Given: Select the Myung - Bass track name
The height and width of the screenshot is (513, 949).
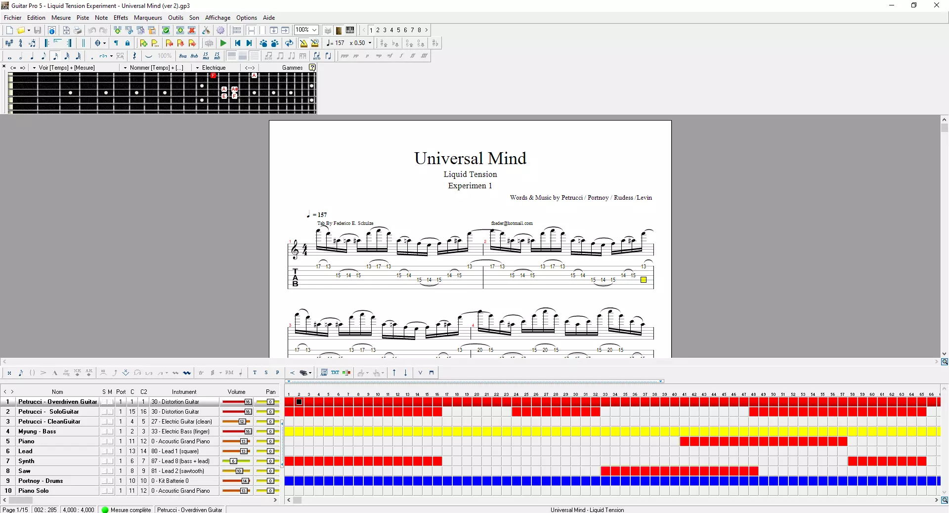Looking at the screenshot, I should pyautogui.click(x=37, y=431).
